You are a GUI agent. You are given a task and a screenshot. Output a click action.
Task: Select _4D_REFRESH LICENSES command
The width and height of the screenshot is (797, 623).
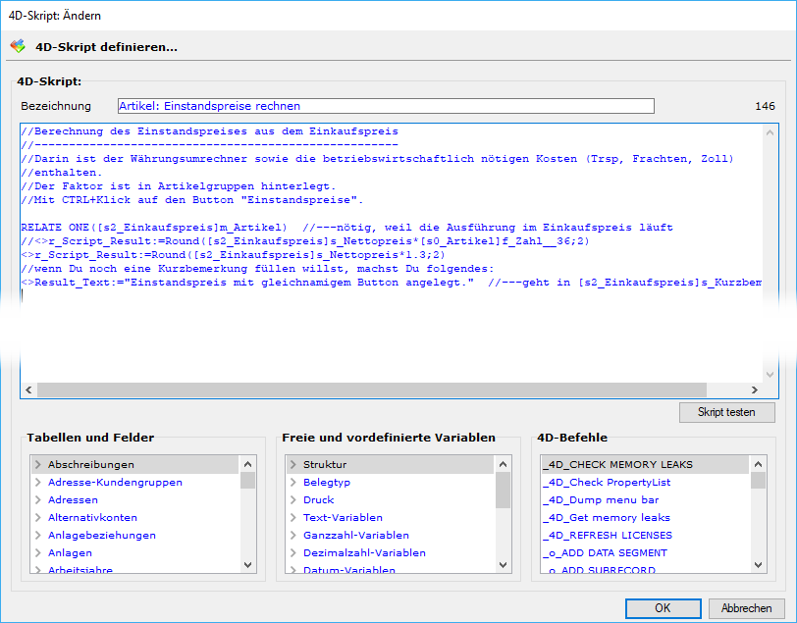(x=609, y=536)
